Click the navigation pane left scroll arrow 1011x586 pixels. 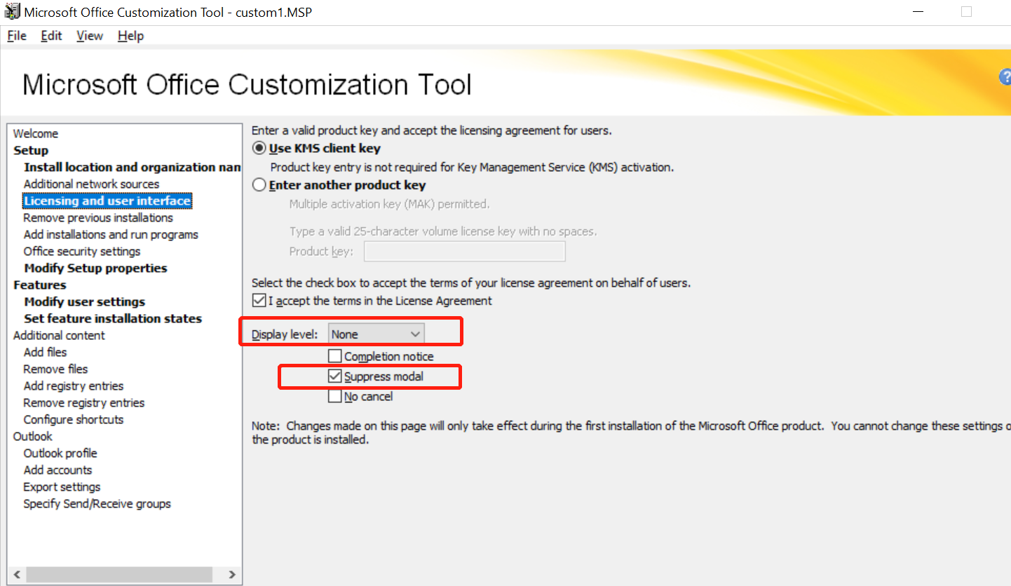pos(16,575)
